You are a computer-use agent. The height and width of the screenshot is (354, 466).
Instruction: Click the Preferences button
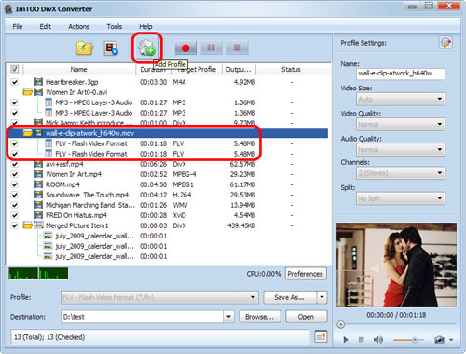[x=306, y=274]
